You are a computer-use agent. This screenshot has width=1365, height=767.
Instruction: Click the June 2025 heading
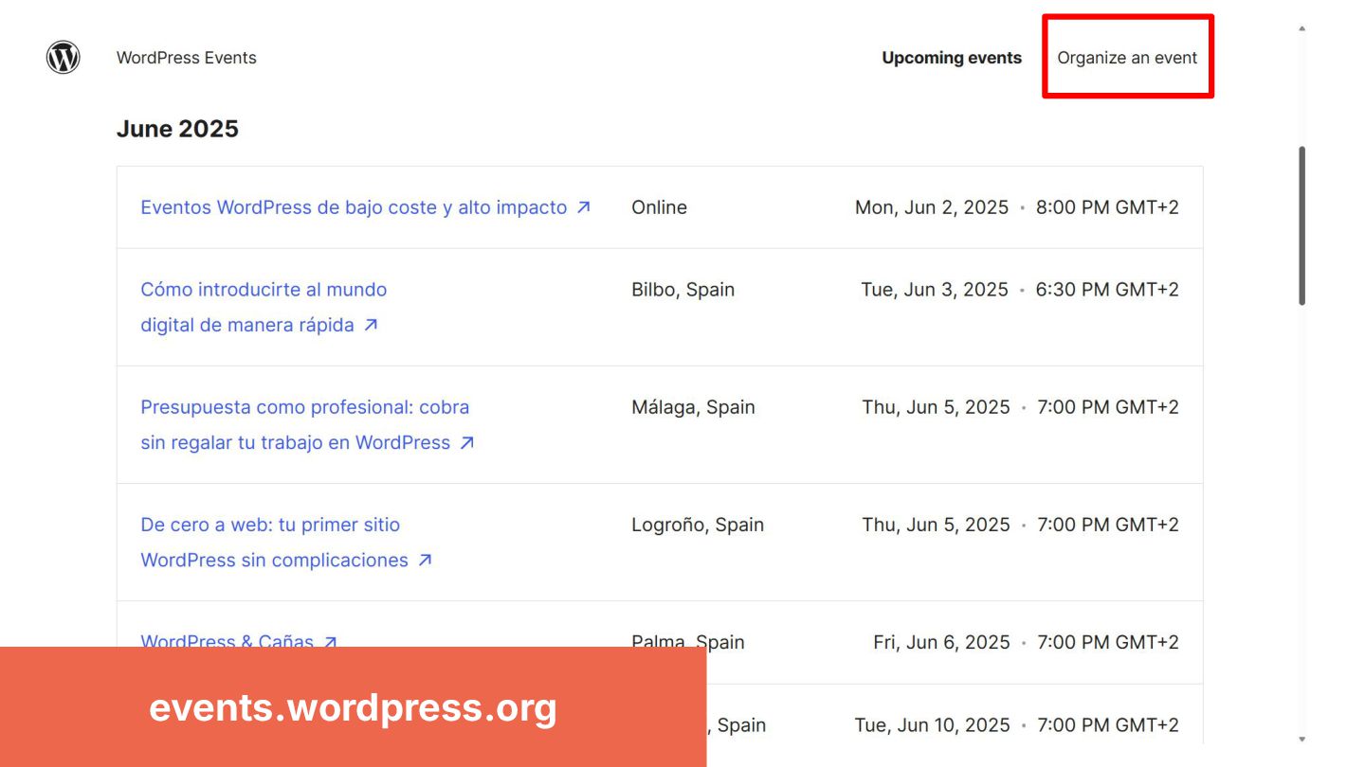coord(177,129)
